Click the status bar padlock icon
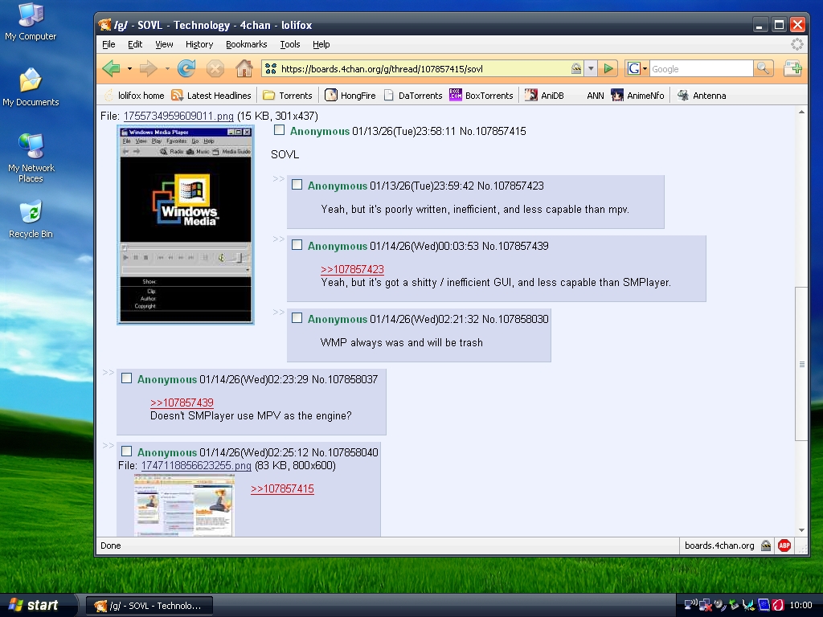 pyautogui.click(x=766, y=545)
